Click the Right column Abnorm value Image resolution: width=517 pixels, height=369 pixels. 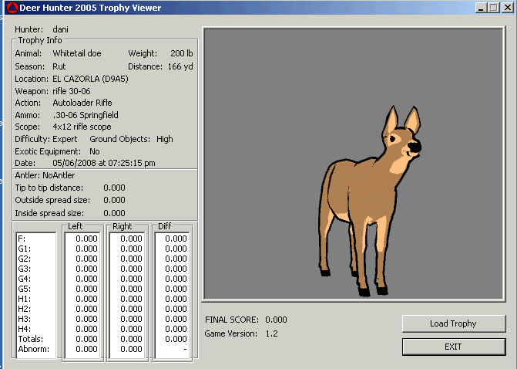pyautogui.click(x=131, y=349)
